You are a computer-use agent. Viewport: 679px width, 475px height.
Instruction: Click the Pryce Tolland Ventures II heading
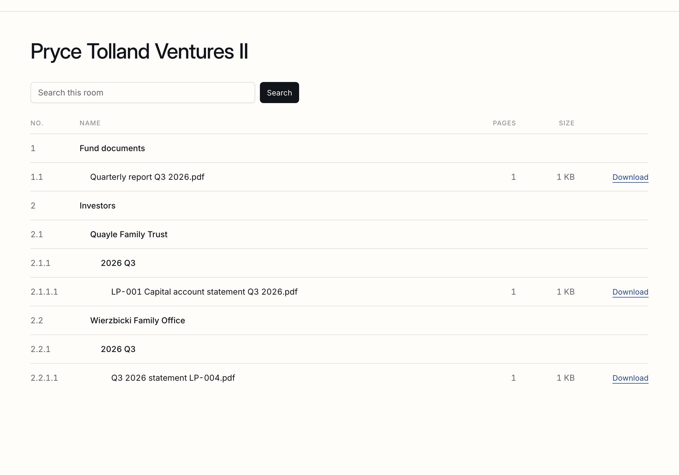coord(139,52)
